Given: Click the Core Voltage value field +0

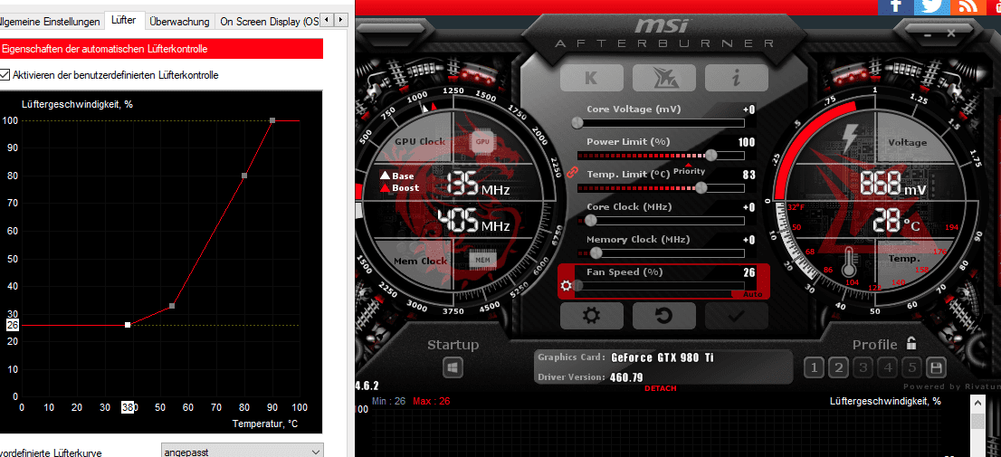Looking at the screenshot, I should 749,109.
